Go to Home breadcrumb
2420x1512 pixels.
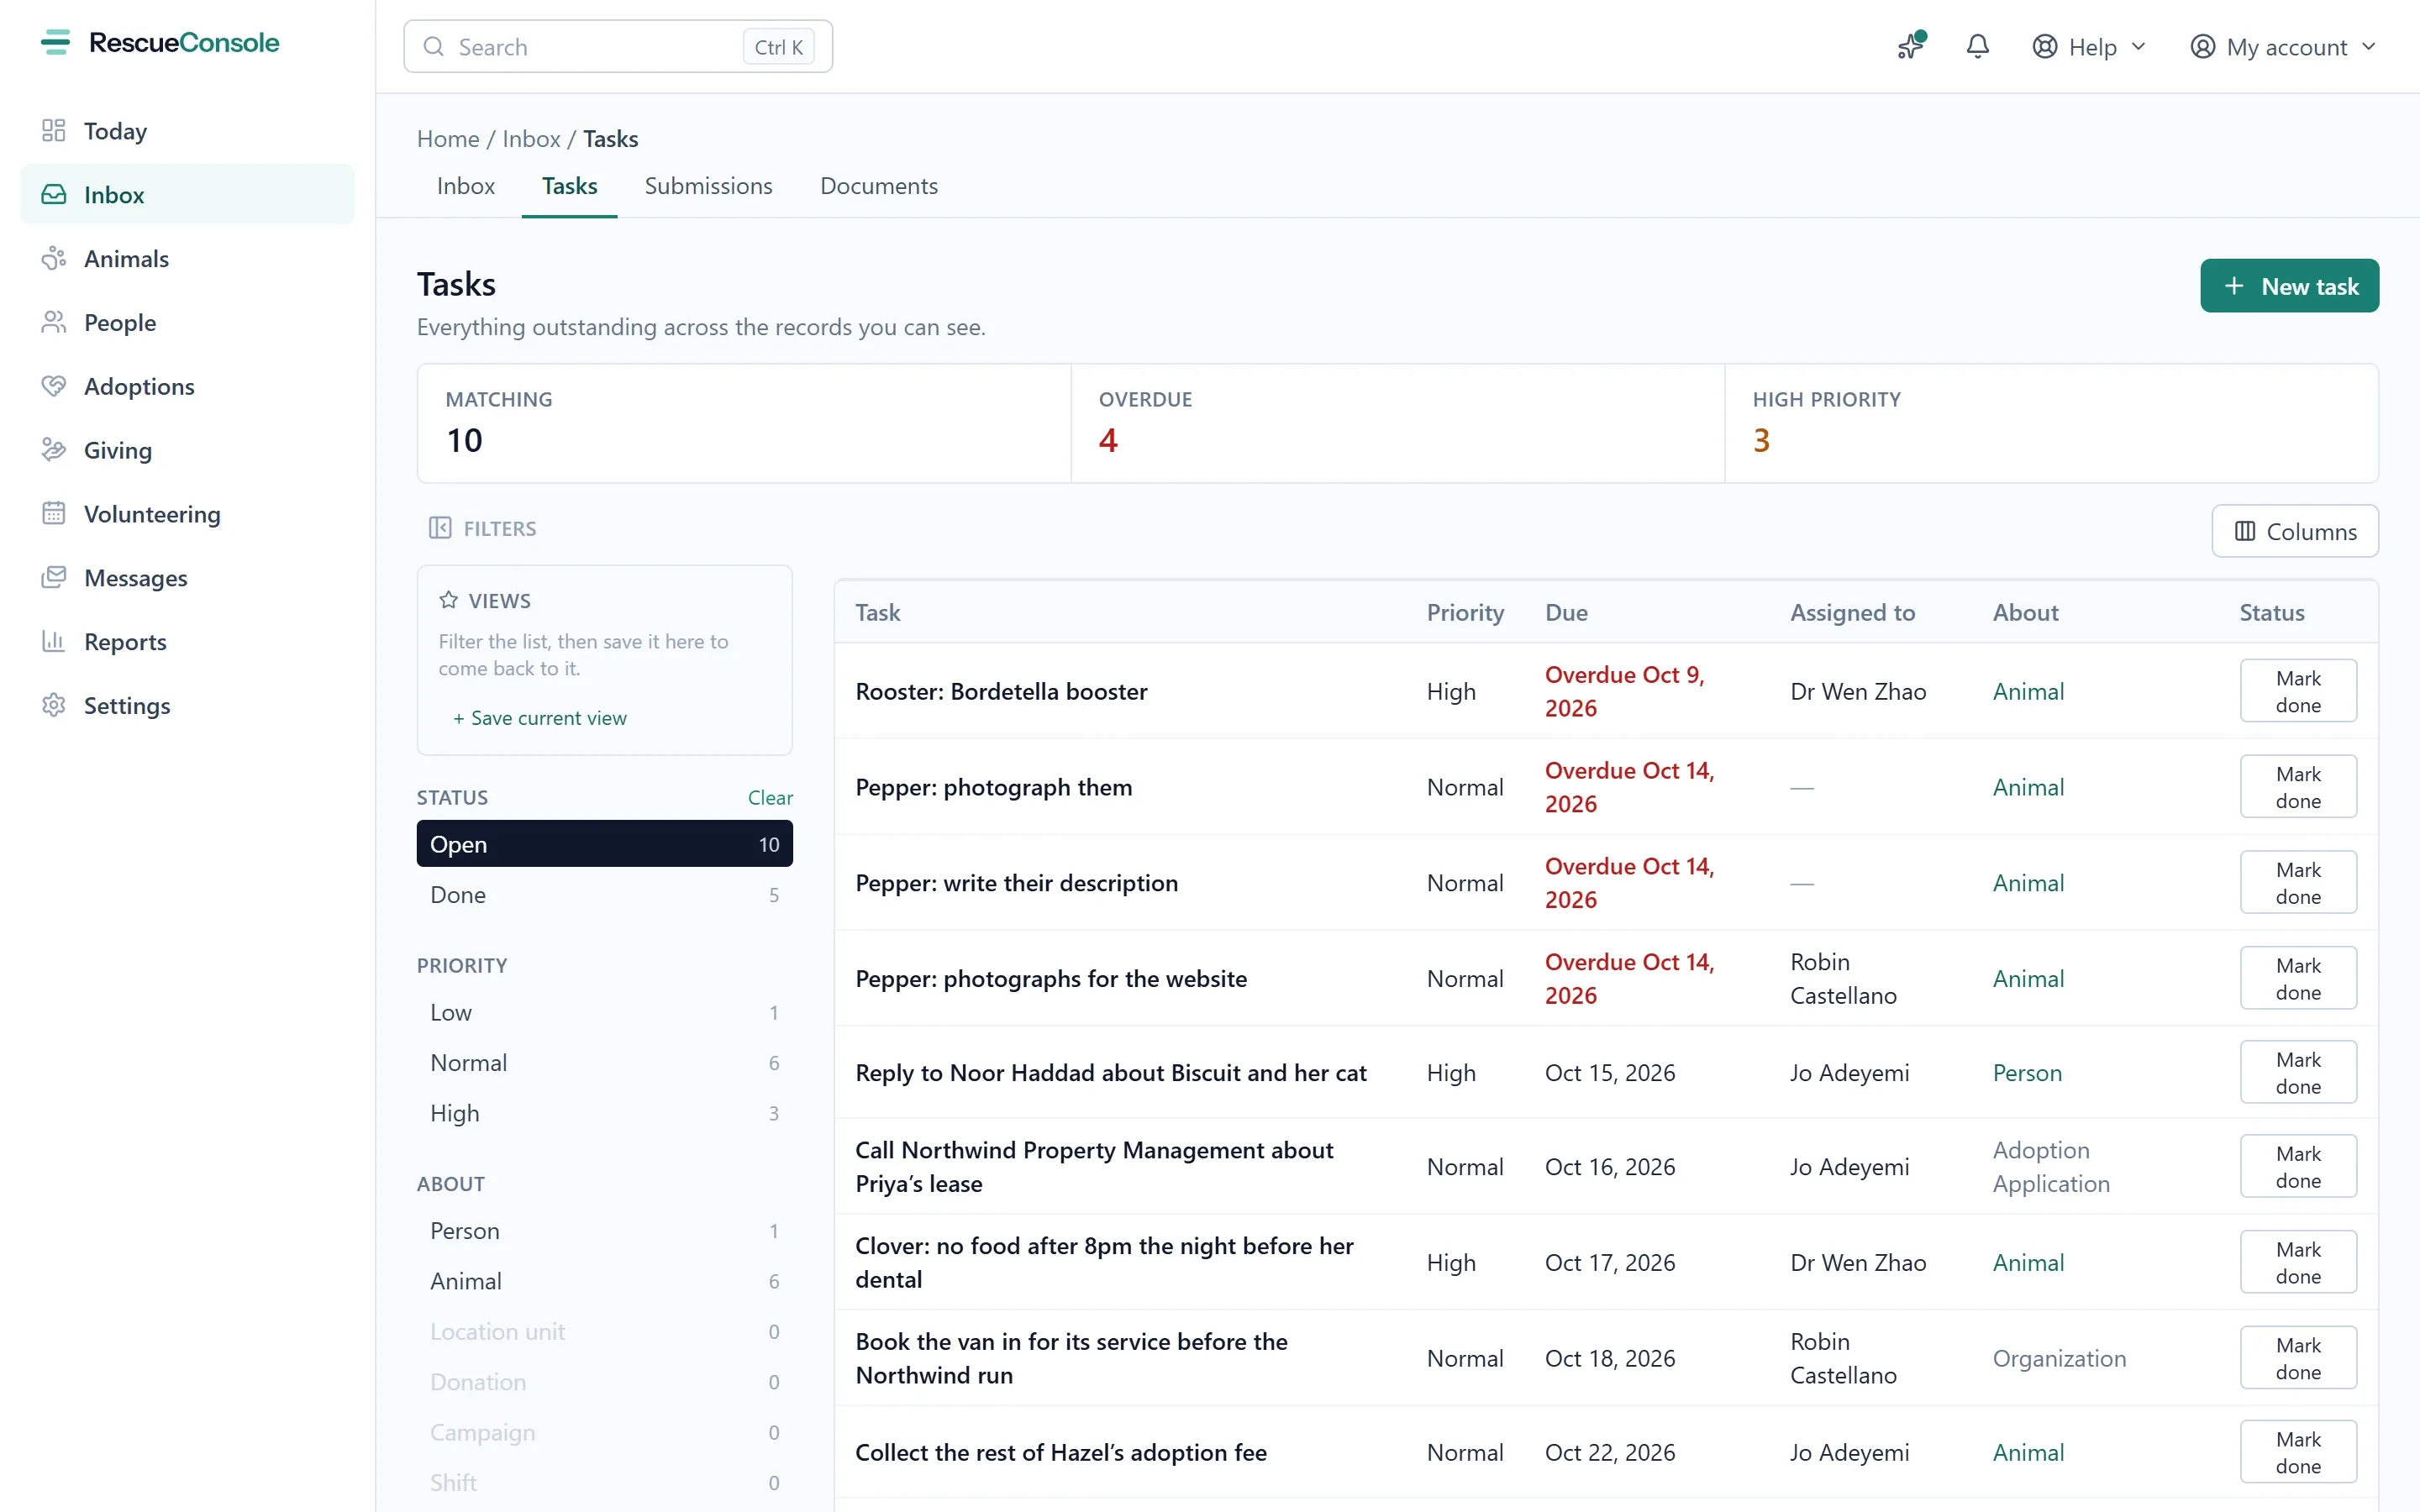[x=448, y=139]
